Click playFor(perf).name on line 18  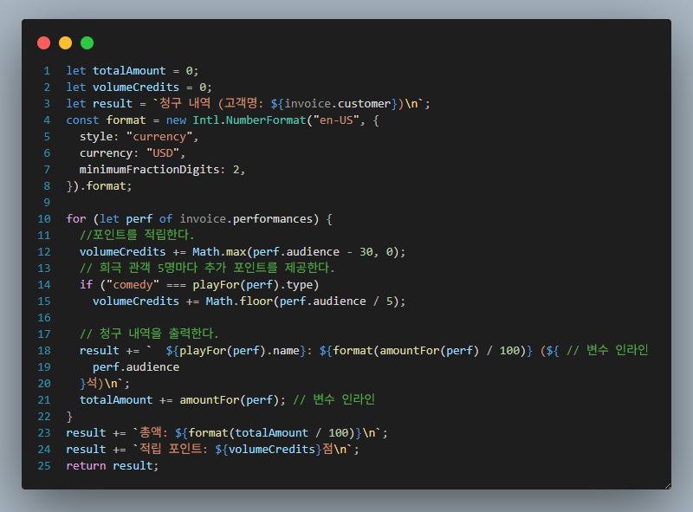(x=239, y=351)
